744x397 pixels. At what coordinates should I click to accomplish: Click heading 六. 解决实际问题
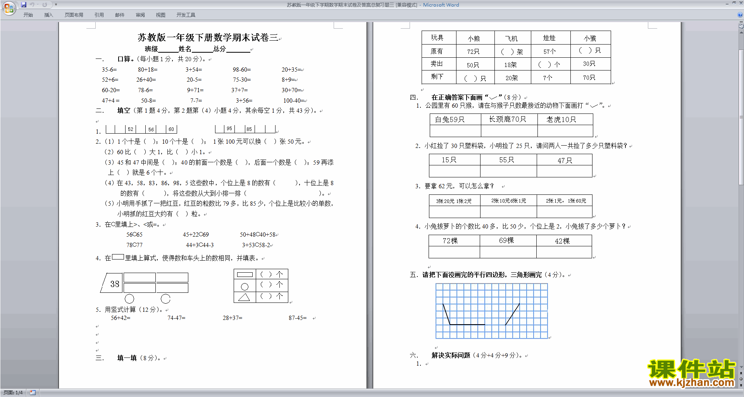(466, 355)
